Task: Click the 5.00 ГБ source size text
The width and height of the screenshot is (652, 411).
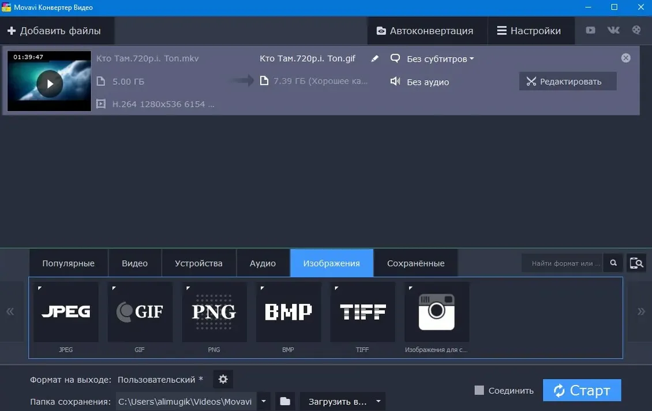Action: (x=129, y=82)
